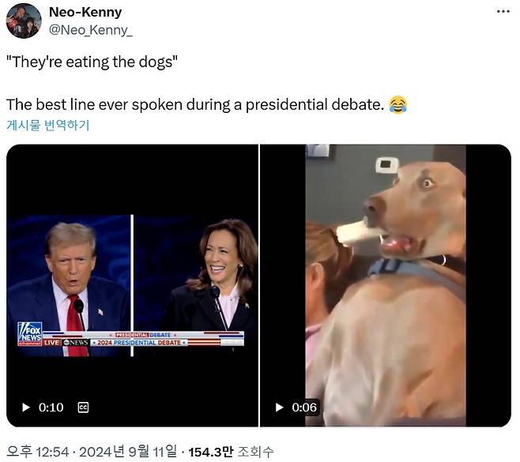
Task: Open the @Neo_Kenny_ handle link
Action: point(91,30)
